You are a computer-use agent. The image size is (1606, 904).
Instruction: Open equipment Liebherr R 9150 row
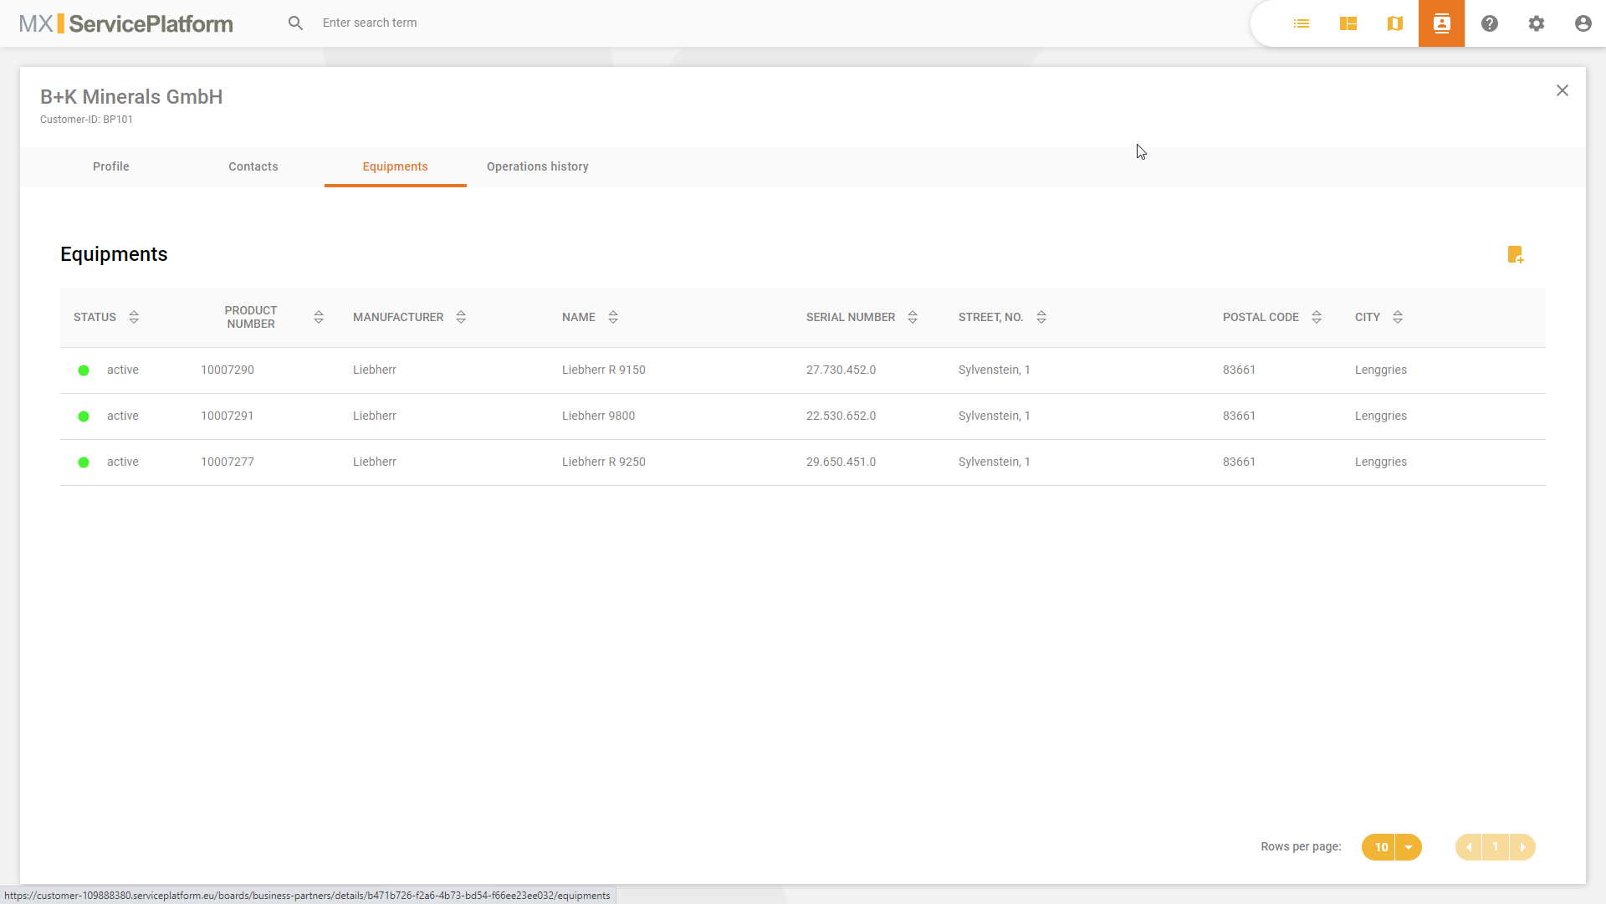803,370
